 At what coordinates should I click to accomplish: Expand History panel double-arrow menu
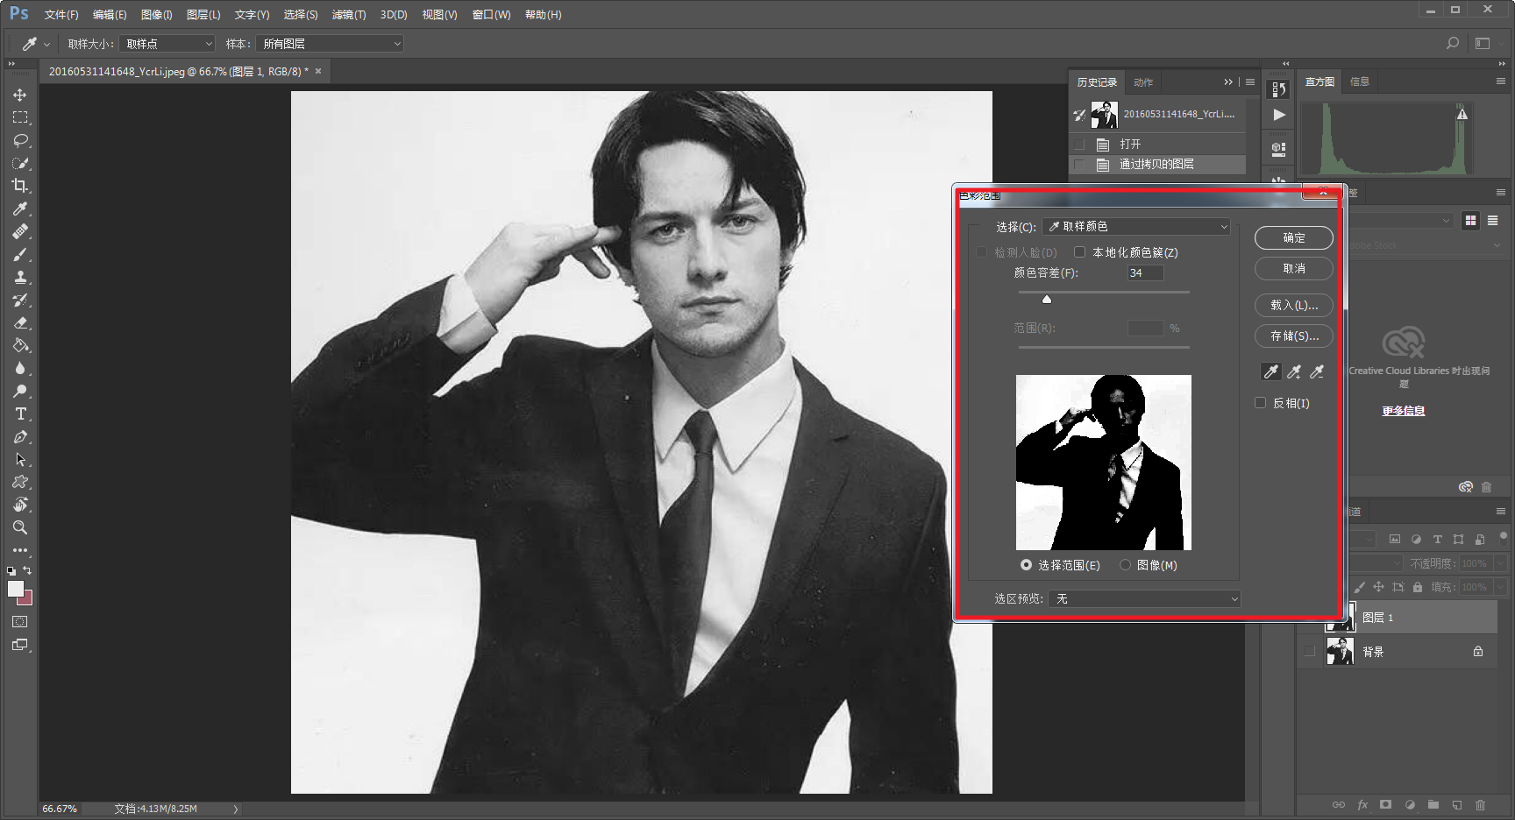(1228, 82)
